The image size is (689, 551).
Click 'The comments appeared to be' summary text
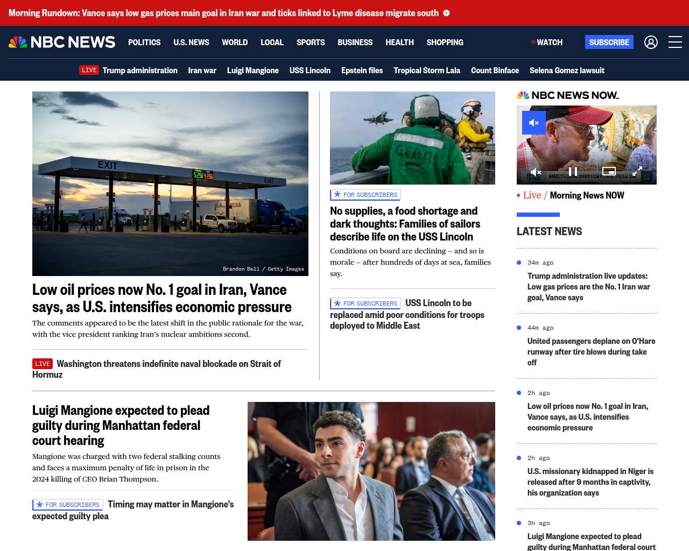168,329
